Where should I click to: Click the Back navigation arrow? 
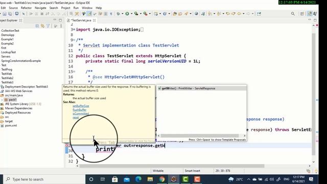pyautogui.click(x=239, y=14)
